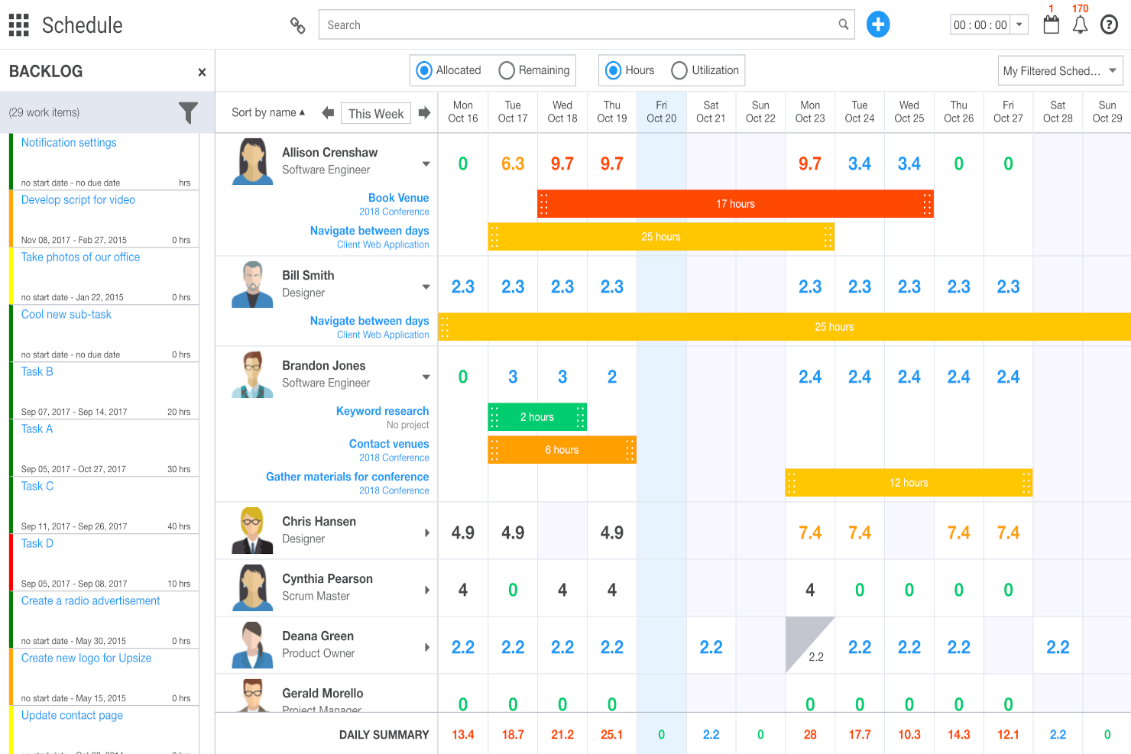Image resolution: width=1131 pixels, height=754 pixels.
Task: Open Cool new sub-task item
Action: [x=66, y=314]
